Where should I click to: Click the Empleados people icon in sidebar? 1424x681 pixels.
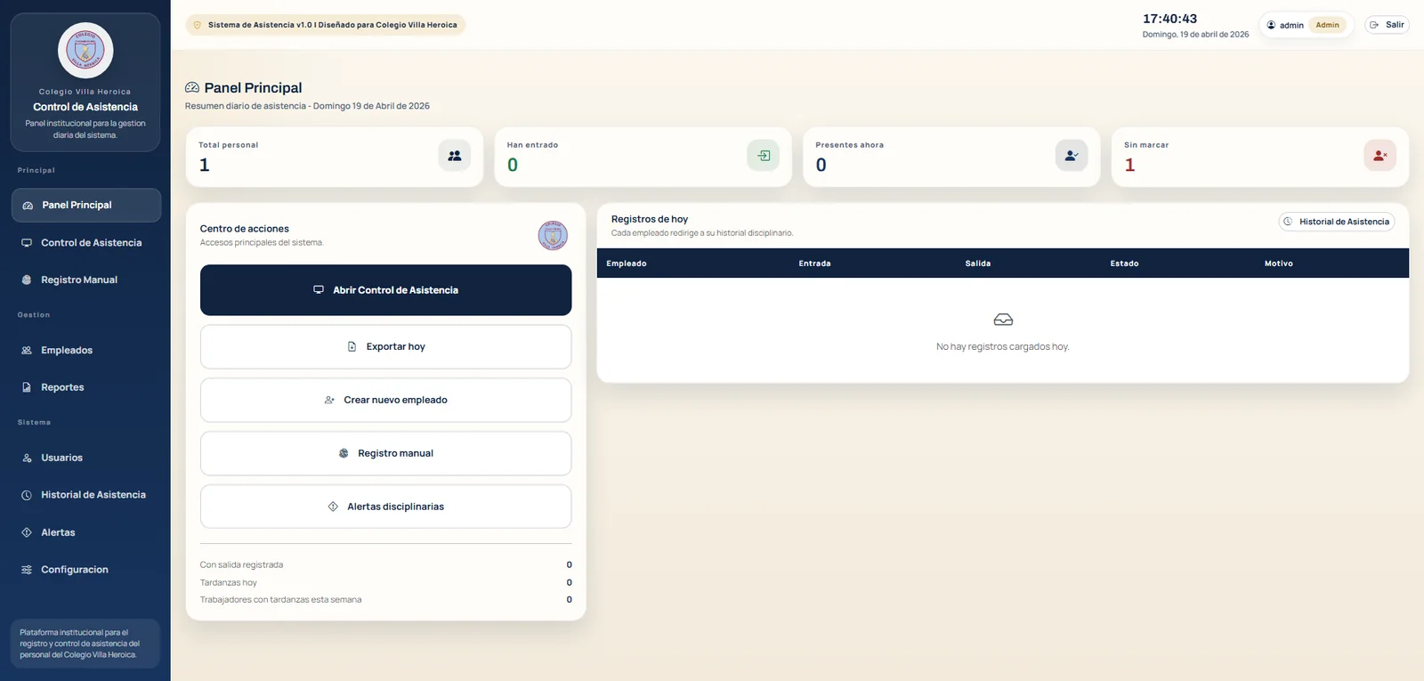tap(27, 351)
